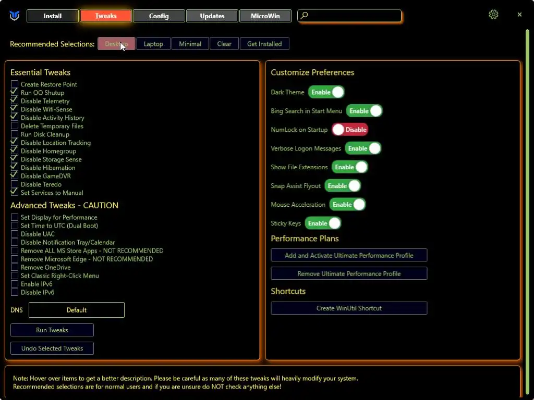
Task: Click the WinUtil logo icon
Action: click(14, 16)
